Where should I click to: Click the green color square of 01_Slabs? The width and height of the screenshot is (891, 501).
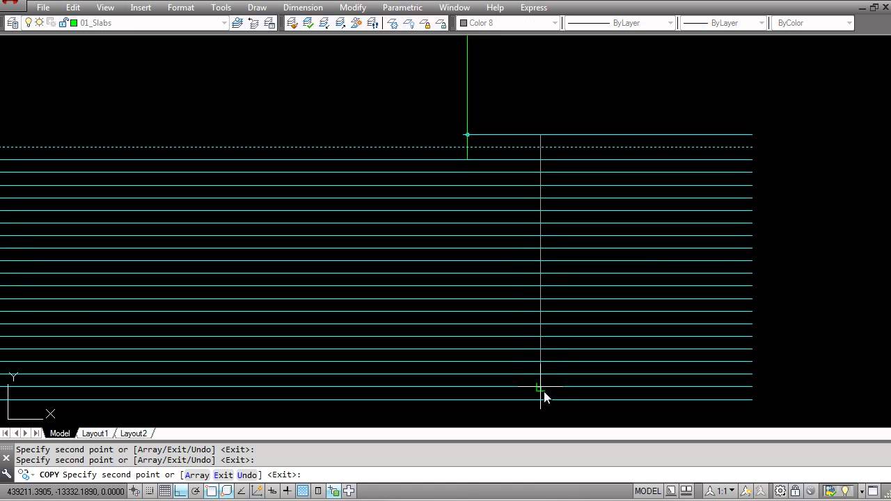coord(74,23)
